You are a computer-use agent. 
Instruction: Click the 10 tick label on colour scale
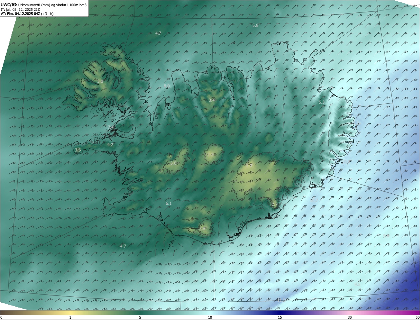[x=210, y=318]
